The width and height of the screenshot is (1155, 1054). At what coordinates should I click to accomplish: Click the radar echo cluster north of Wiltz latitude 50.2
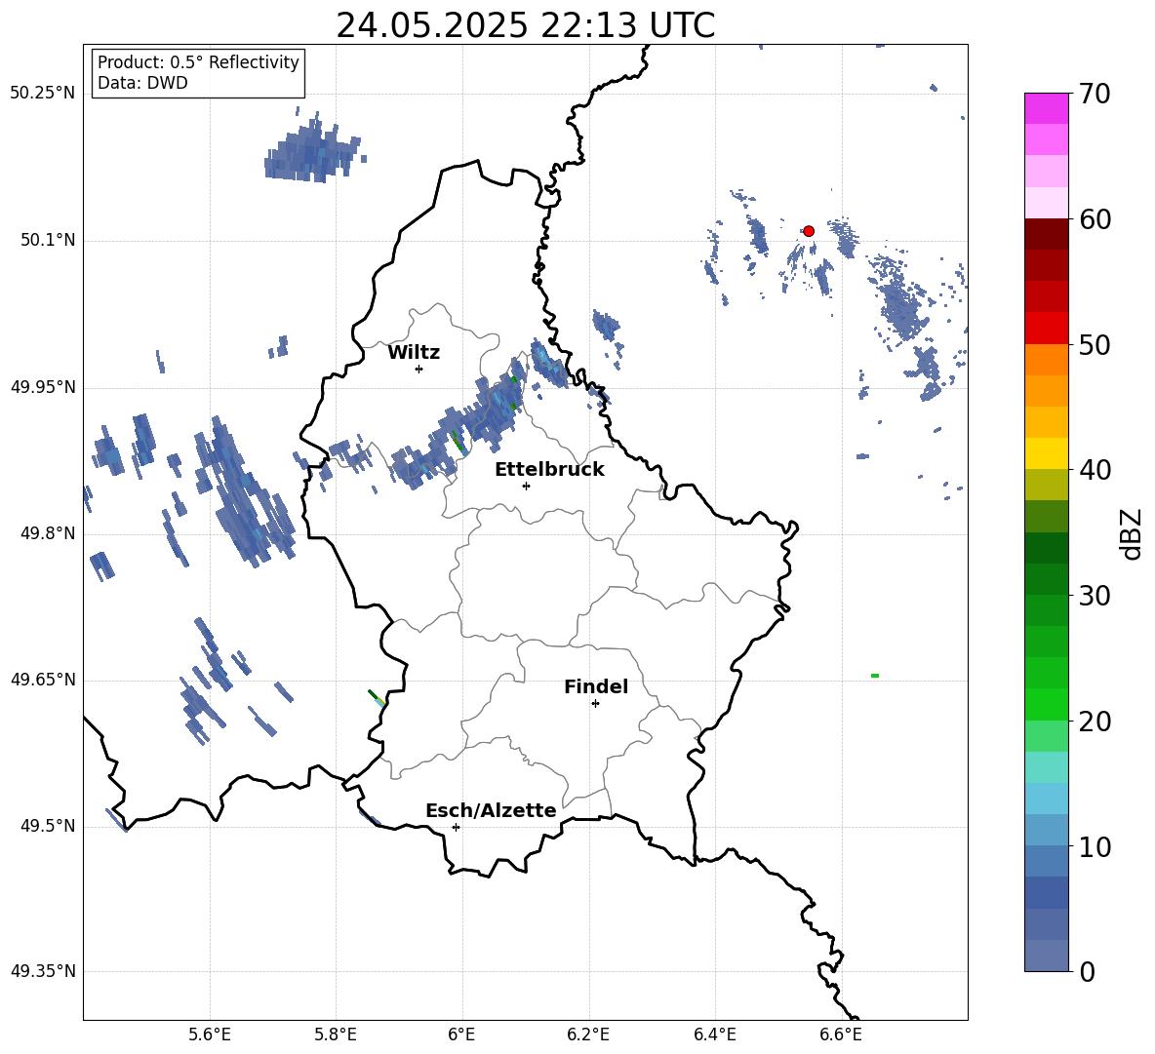click(x=313, y=149)
